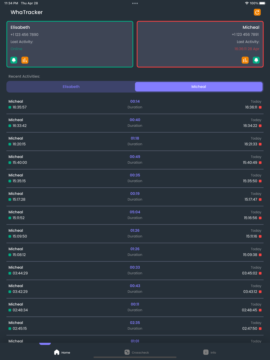Tap the 02:35 duration activity row
The height and width of the screenshot is (360, 270).
pyautogui.click(x=135, y=326)
